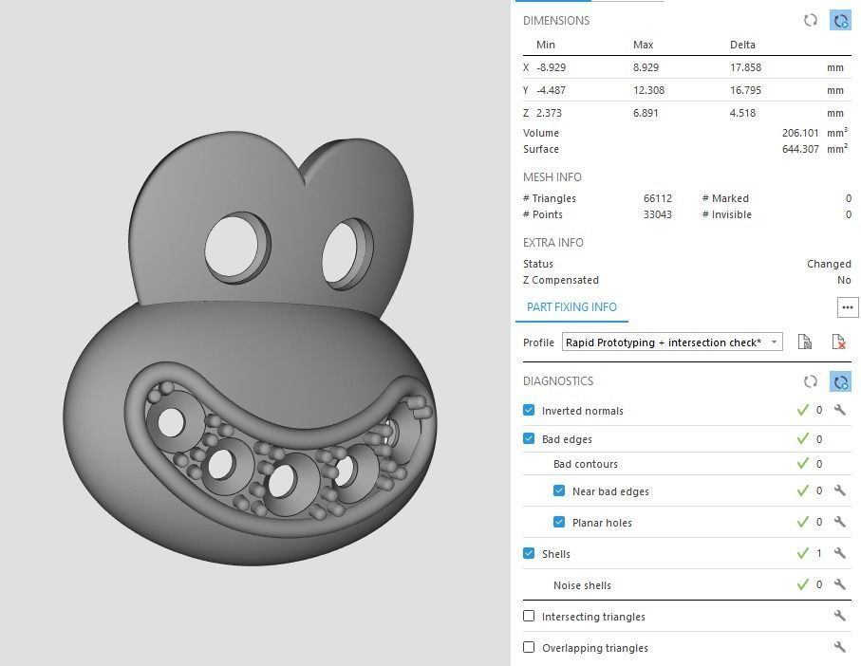Click the Overlapping triangles fix wrench

[x=839, y=647]
